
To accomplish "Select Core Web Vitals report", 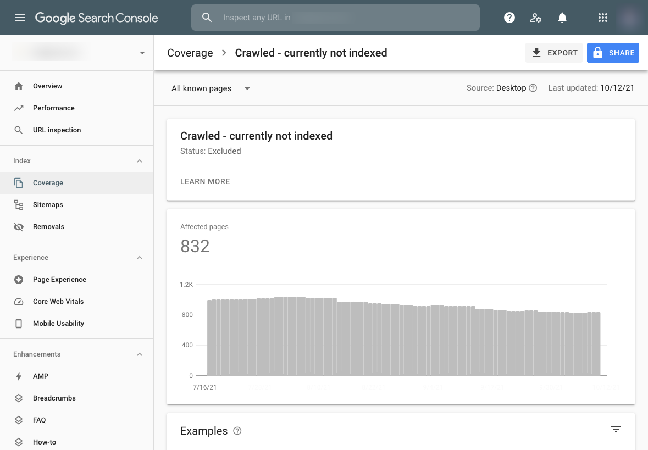I will tap(58, 302).
